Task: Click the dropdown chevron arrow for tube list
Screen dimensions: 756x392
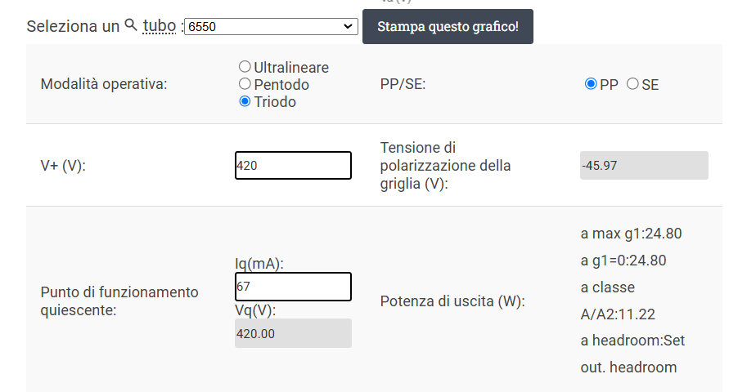Action: point(348,26)
